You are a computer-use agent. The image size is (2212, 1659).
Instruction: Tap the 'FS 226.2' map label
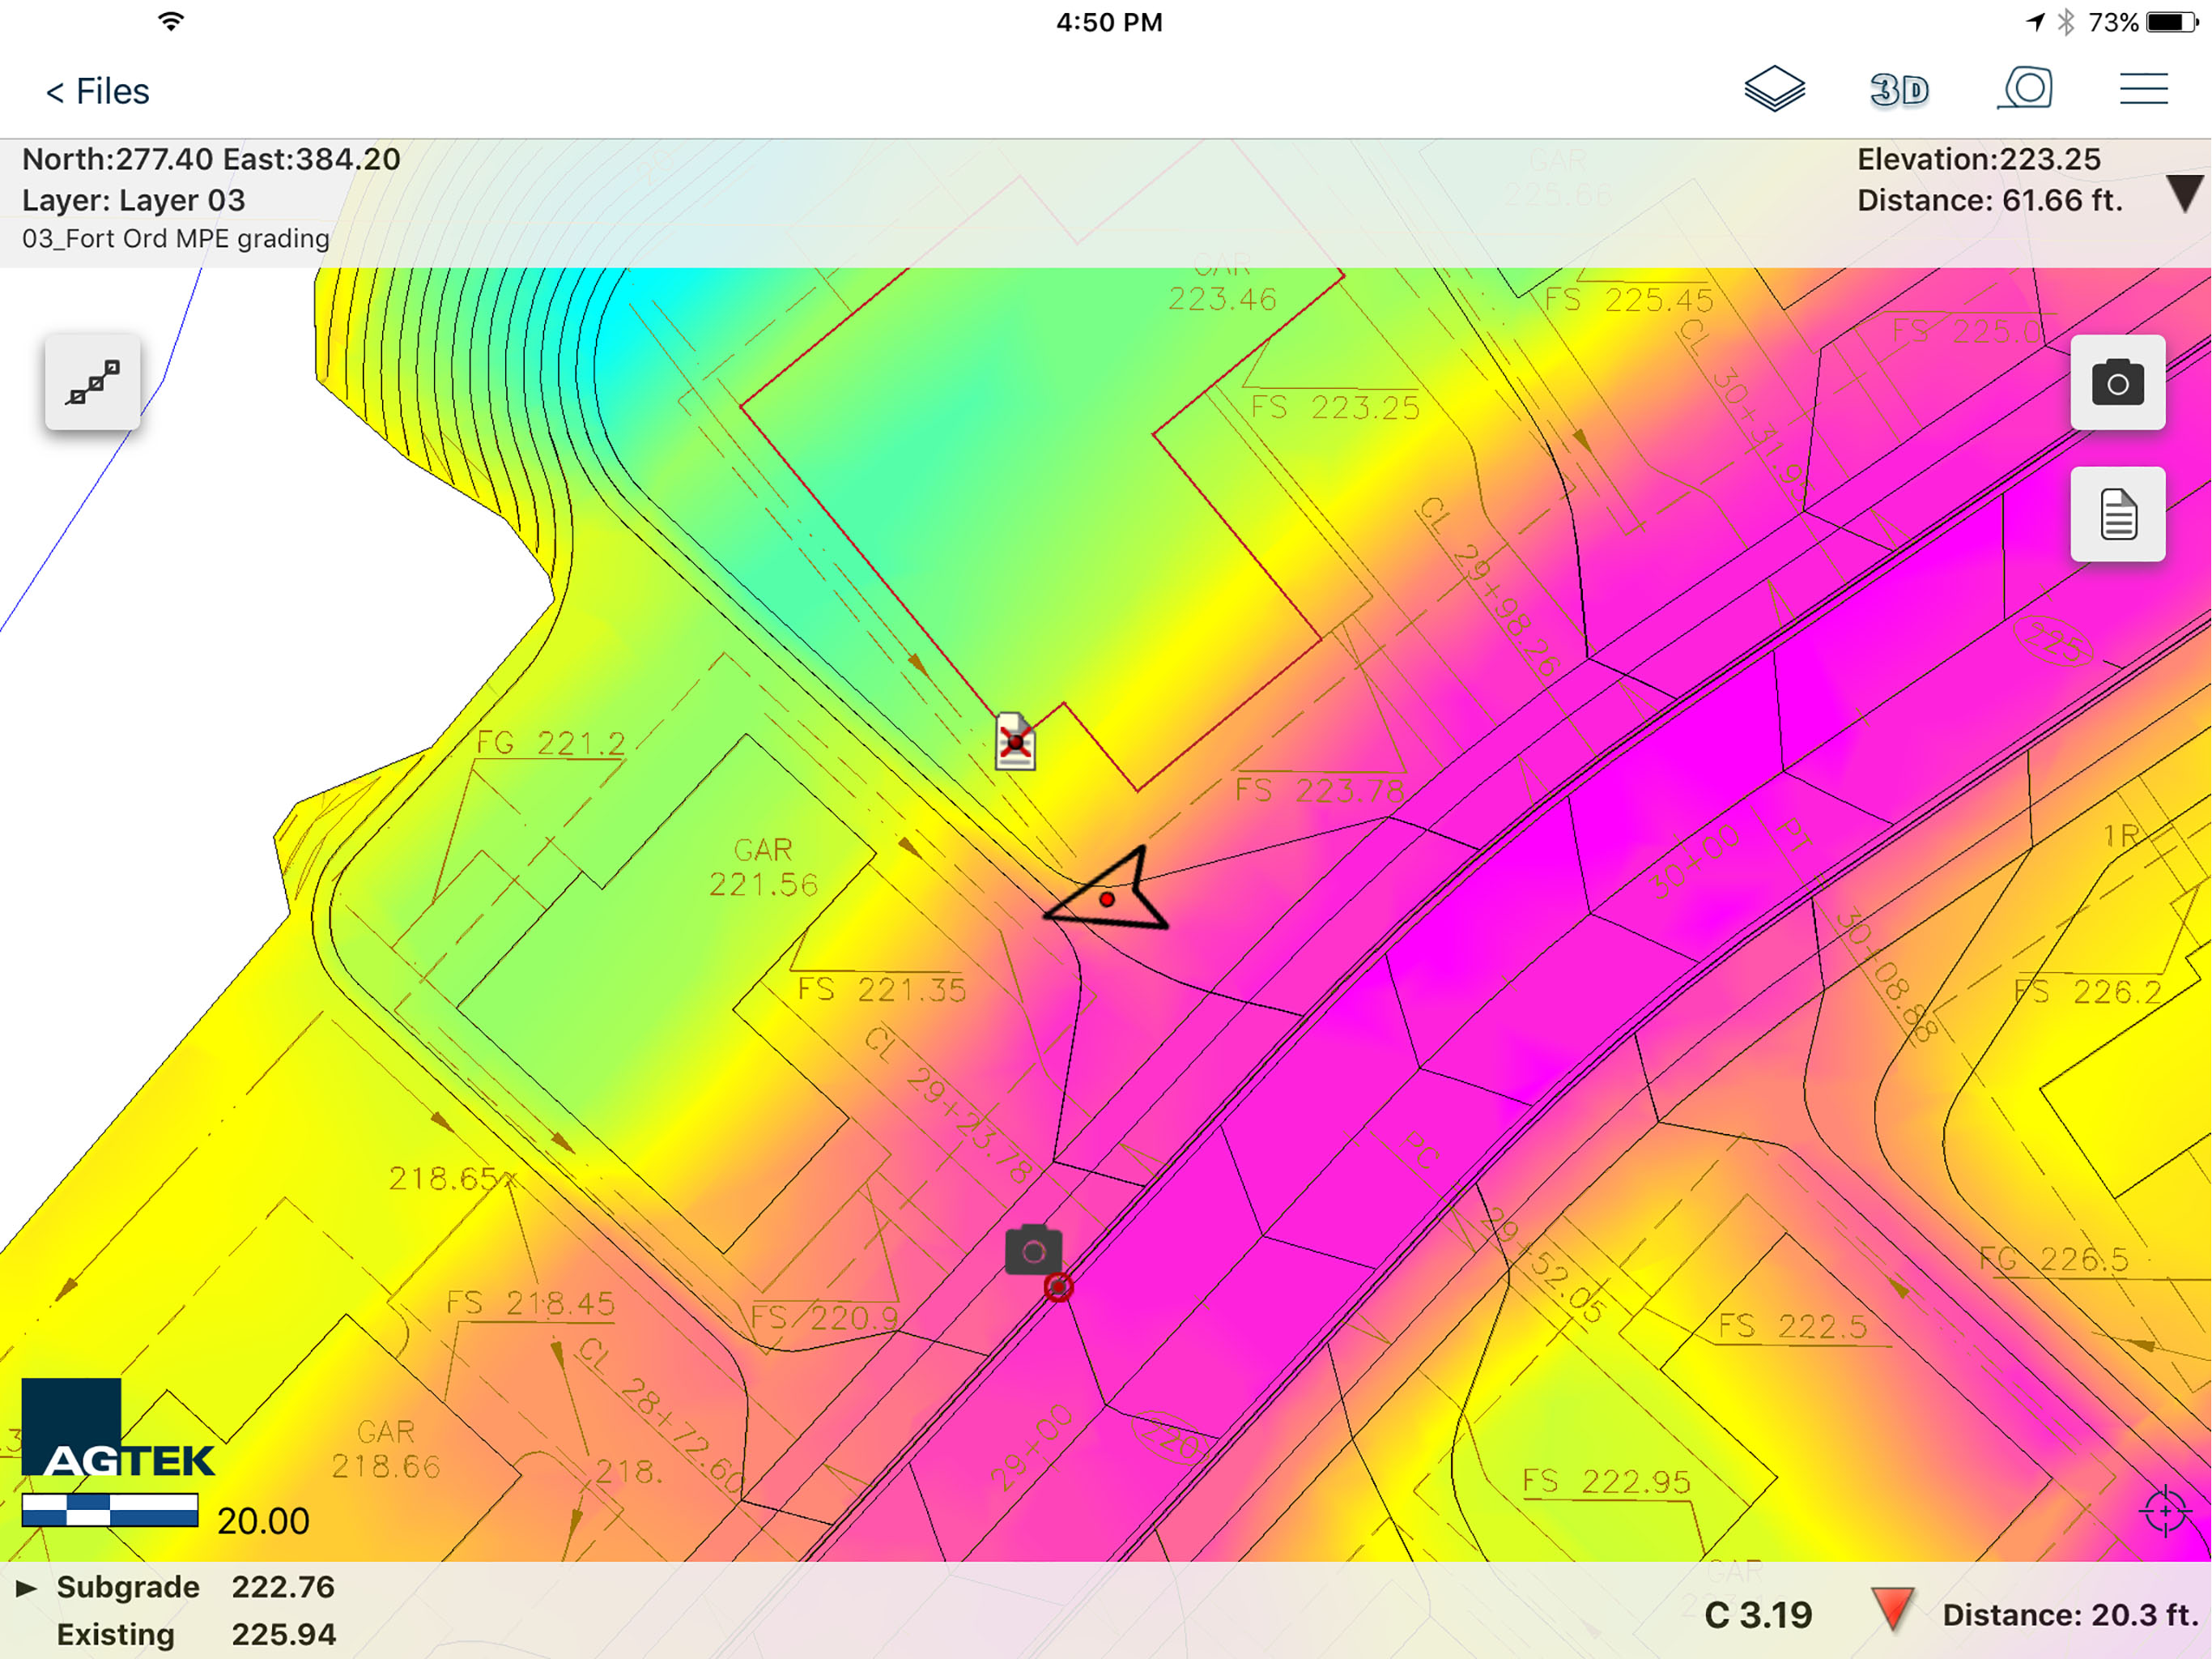(2088, 992)
